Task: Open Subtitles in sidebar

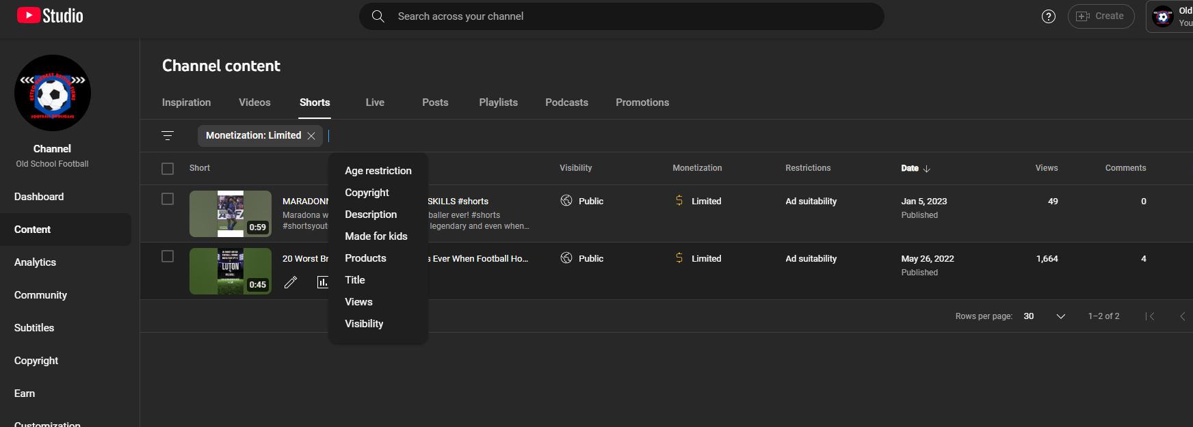Action: pyautogui.click(x=66, y=328)
